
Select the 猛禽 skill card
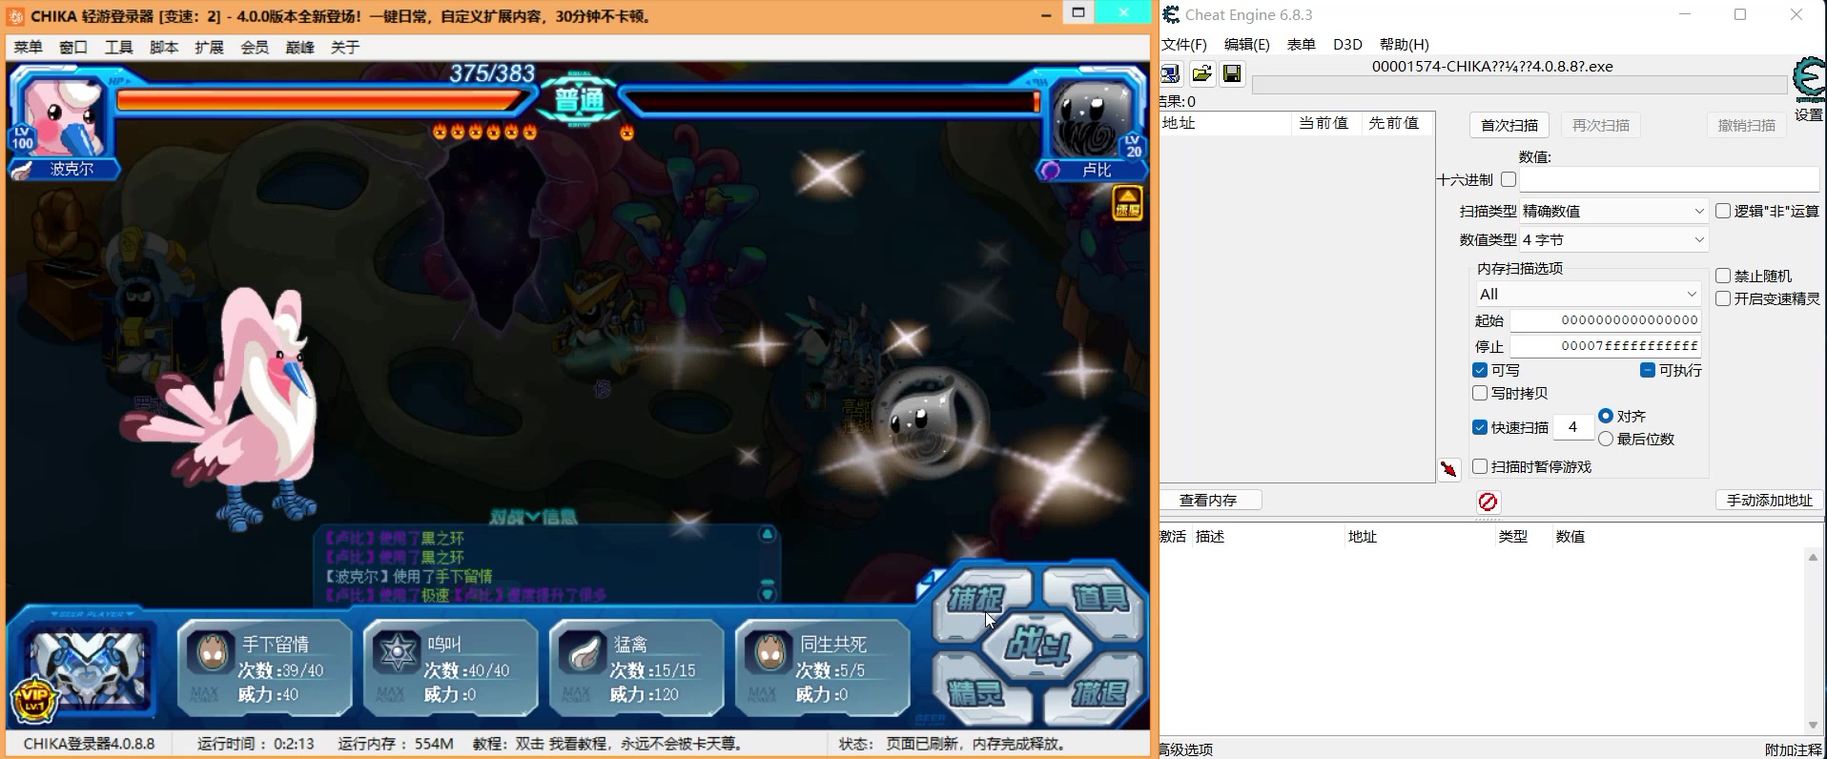pyautogui.click(x=636, y=667)
